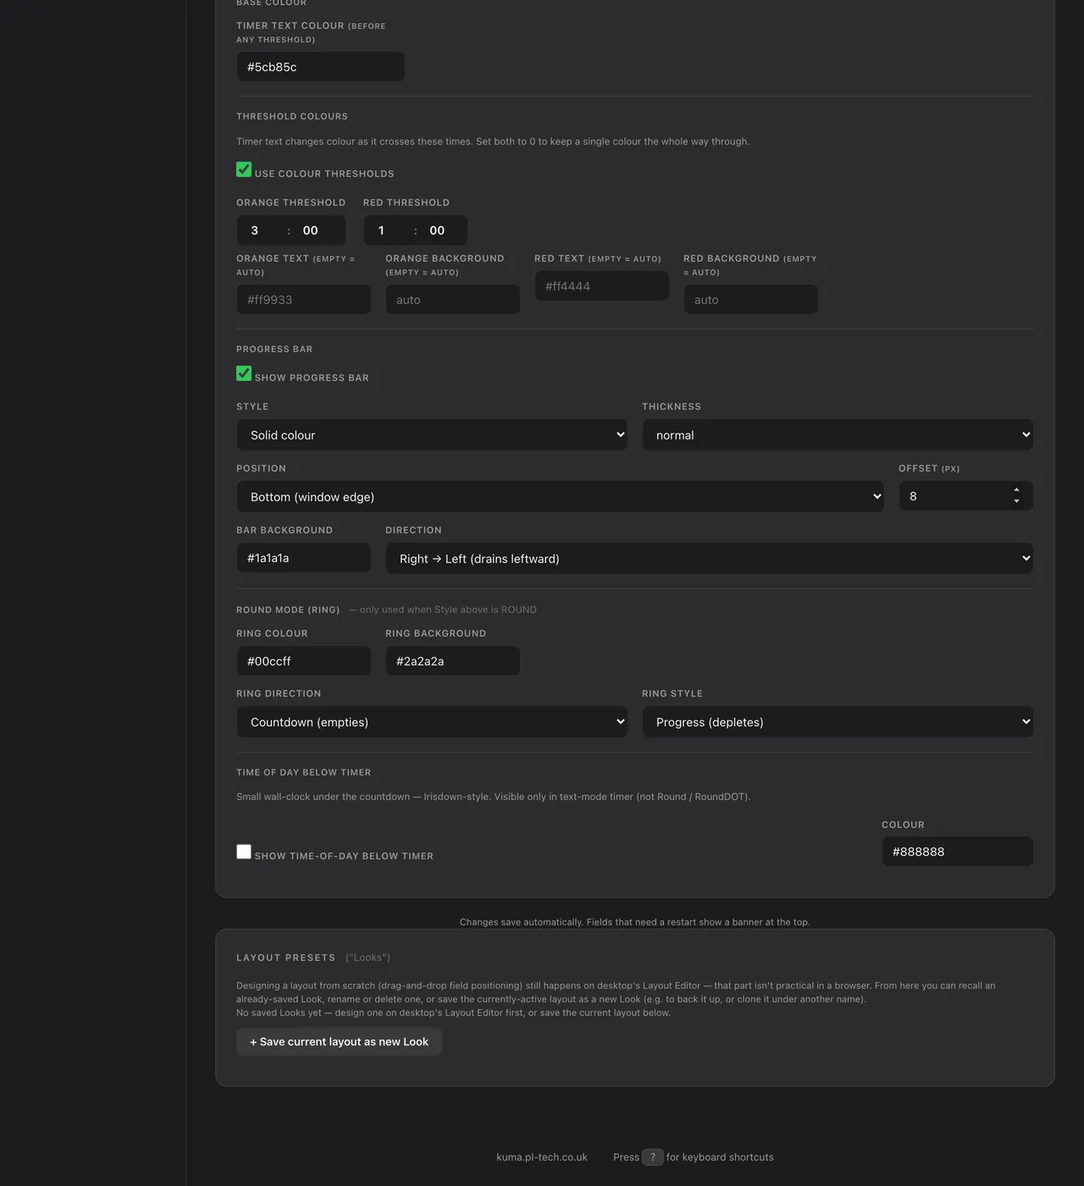Click the Bar Background field #1a1a1a

click(303, 558)
